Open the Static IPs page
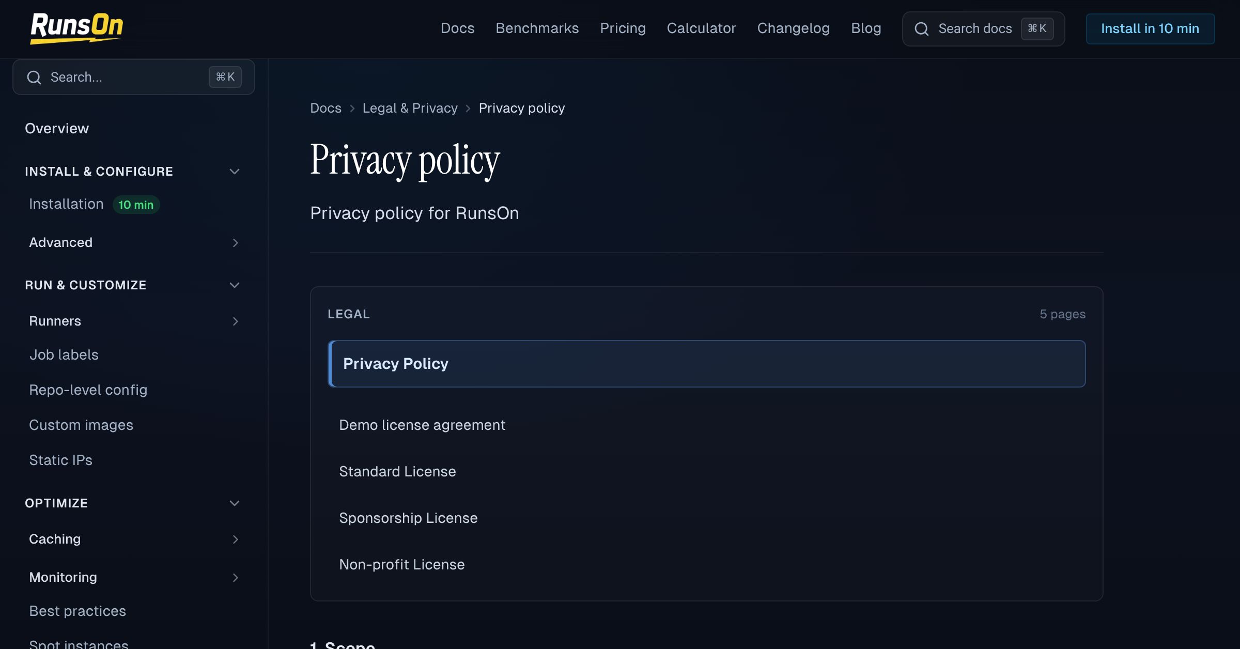This screenshot has height=649, width=1240. (60, 460)
